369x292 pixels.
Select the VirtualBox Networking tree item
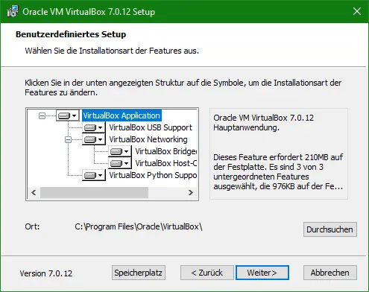coord(148,139)
